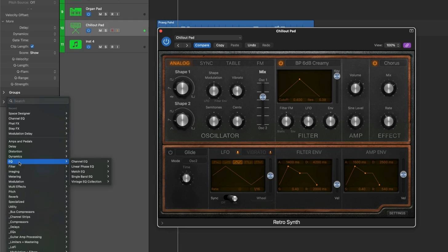Switch to the FM oscillator tab
This screenshot has width=448, height=252.
pyautogui.click(x=260, y=63)
